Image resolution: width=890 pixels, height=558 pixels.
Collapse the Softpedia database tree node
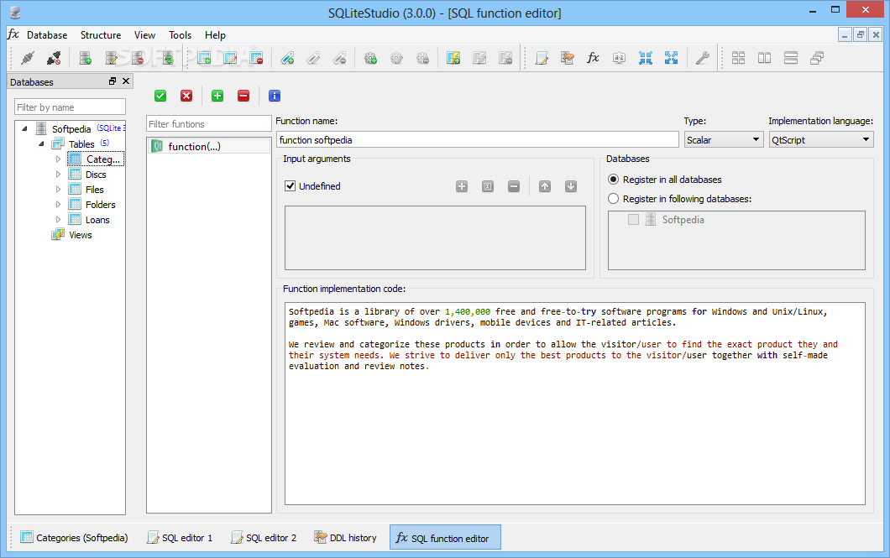pos(24,128)
